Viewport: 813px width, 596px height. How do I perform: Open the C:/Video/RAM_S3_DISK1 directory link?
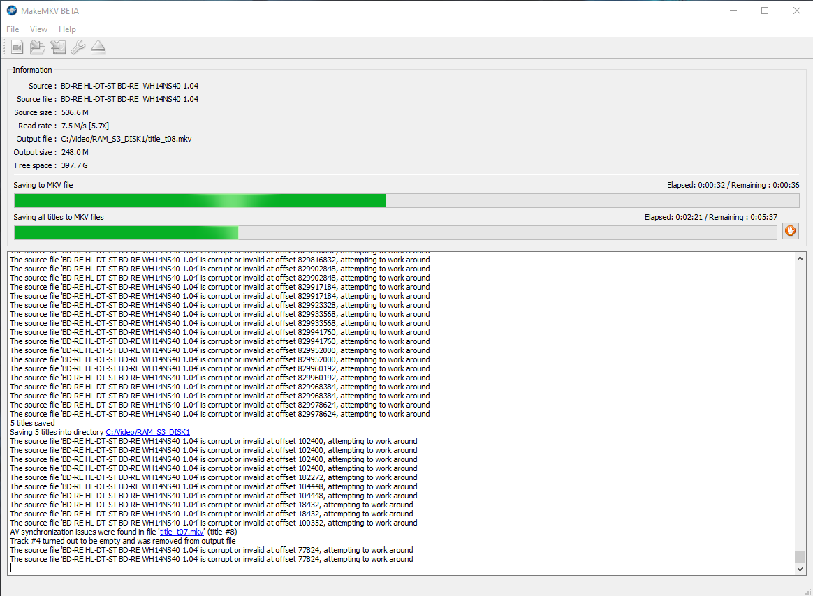[x=148, y=432]
